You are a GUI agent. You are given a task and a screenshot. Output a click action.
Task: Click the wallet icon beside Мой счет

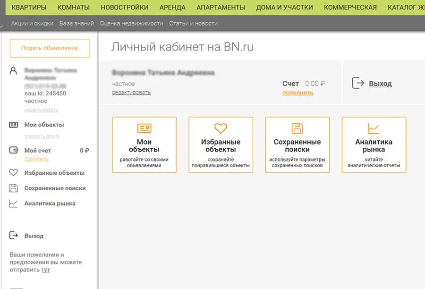click(14, 151)
